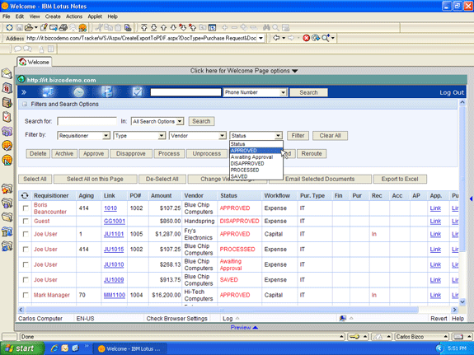Click Export to Excel button
Screen dimensions: 474x355
point(400,179)
